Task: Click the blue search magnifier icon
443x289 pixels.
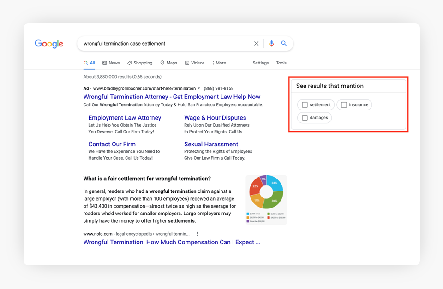Action: click(x=284, y=44)
